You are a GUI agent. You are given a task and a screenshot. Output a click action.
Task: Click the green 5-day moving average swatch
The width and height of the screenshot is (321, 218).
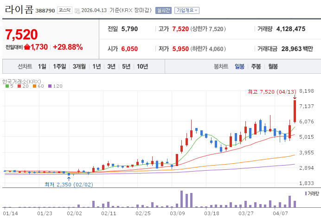7,86
